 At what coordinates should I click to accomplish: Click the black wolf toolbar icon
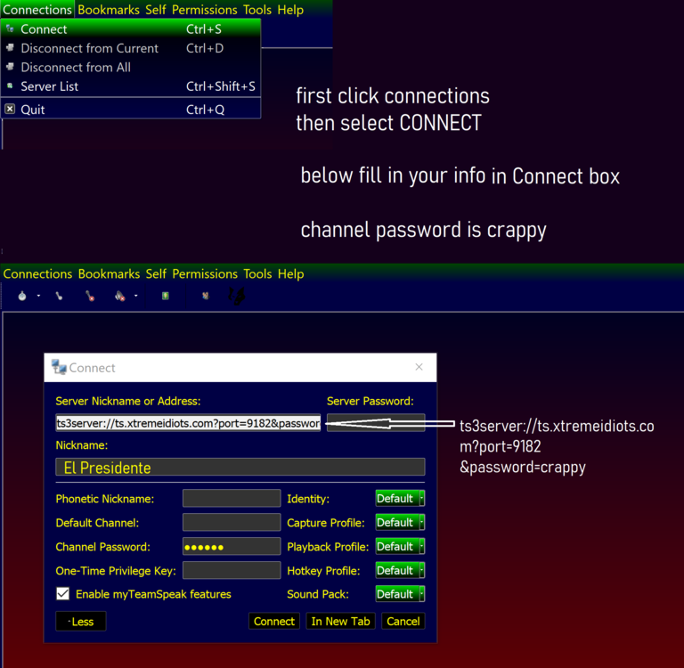tap(236, 297)
